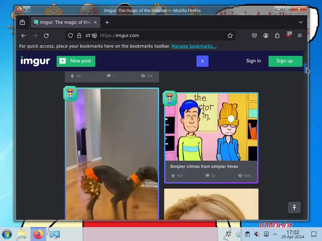
Task: Open the system settings taskbar icon
Action: (x=55, y=234)
